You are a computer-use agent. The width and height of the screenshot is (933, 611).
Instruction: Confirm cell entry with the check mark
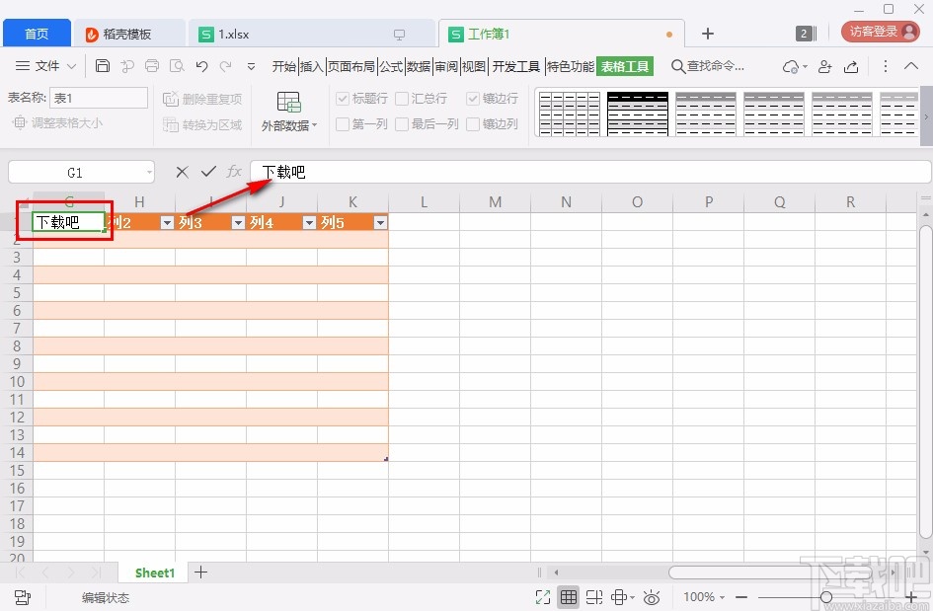coord(208,171)
